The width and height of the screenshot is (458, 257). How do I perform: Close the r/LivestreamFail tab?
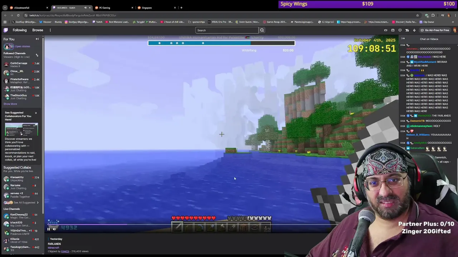pos(47,7)
